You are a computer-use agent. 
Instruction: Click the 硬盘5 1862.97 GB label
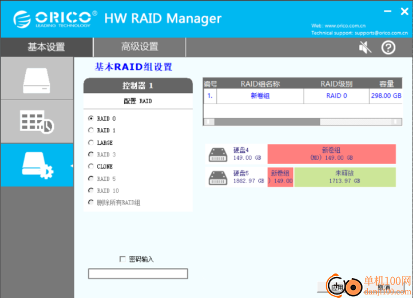click(x=248, y=177)
